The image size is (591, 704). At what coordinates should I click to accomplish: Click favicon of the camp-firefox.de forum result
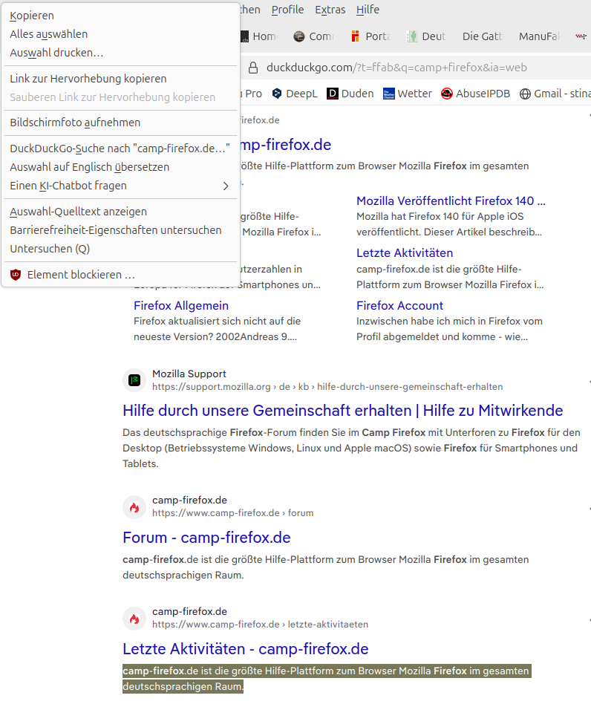(134, 507)
